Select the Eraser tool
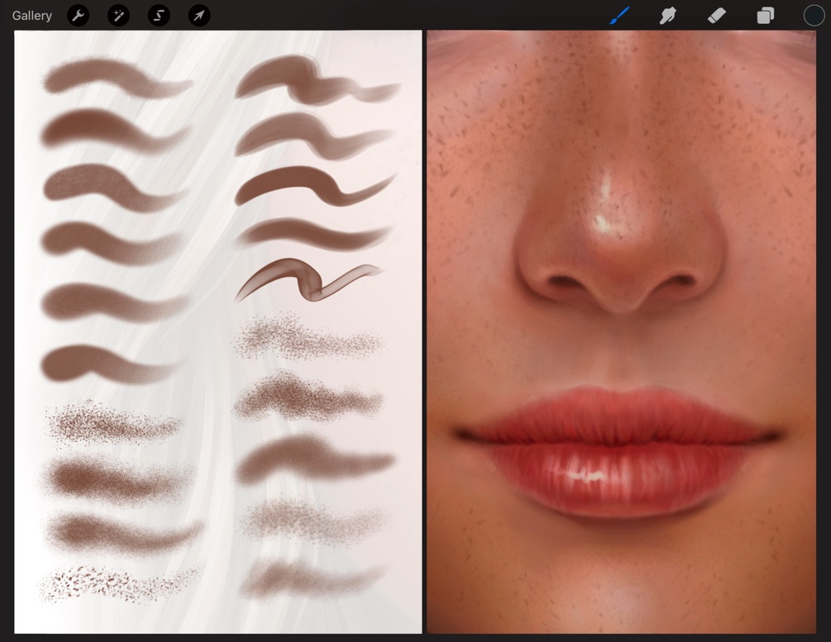The width and height of the screenshot is (831, 642). click(717, 16)
